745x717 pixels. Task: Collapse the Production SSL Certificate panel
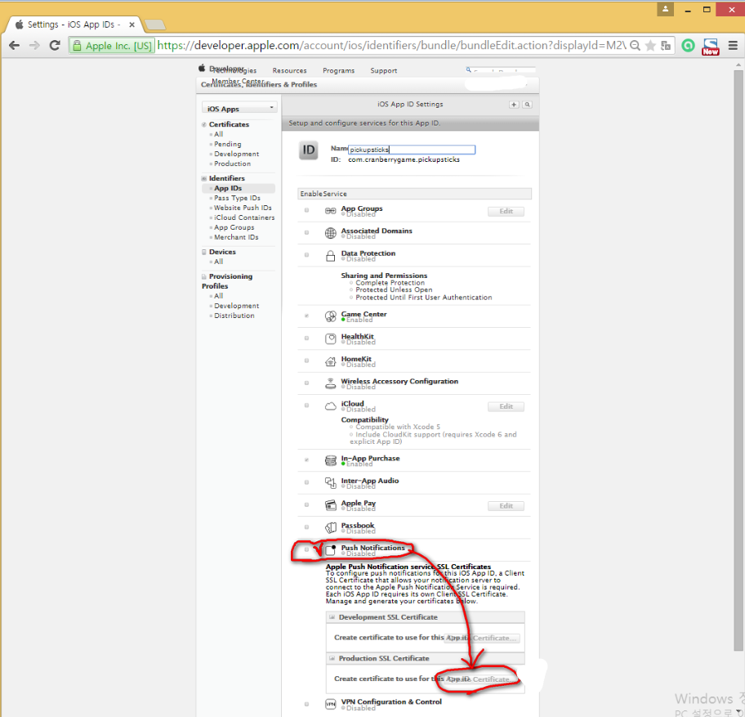(332, 658)
